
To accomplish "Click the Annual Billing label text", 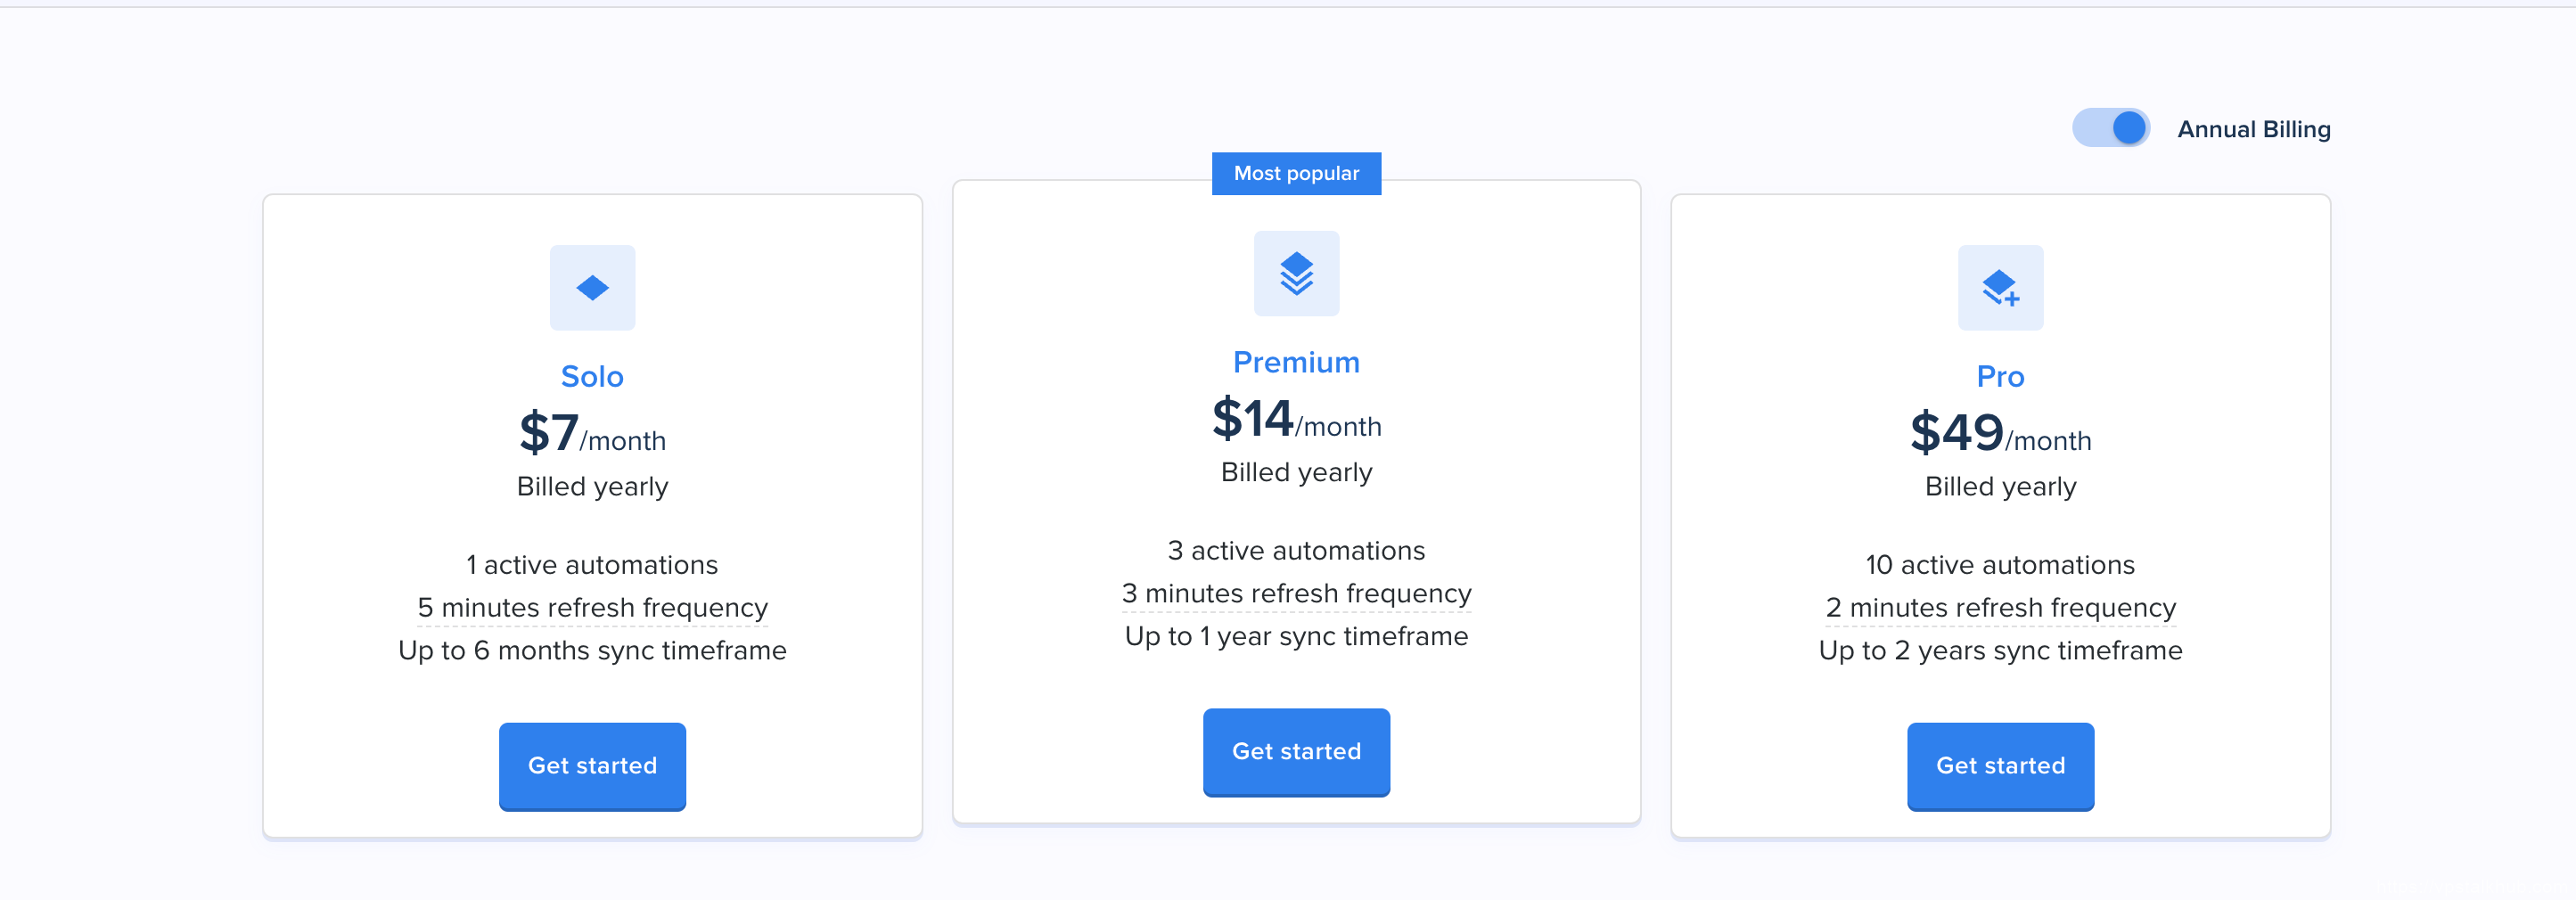I will click(2253, 129).
